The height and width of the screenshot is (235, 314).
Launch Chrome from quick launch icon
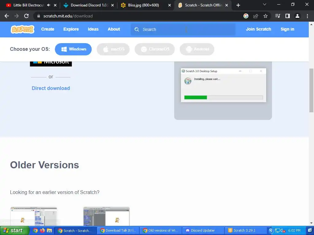point(36,230)
